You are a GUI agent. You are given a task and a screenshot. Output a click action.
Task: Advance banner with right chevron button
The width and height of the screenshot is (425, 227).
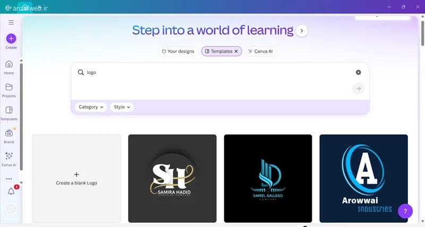302,31
